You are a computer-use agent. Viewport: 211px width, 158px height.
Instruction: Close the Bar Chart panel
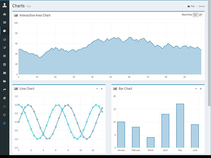[x=201, y=89]
